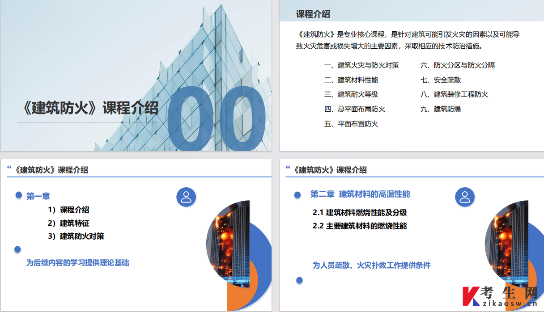This screenshot has width=544, height=312.
Task: Click the 课程介绍 slide heading
Action: point(313,14)
